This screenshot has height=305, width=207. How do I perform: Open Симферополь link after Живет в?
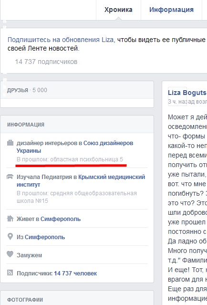pyautogui.click(x=61, y=219)
